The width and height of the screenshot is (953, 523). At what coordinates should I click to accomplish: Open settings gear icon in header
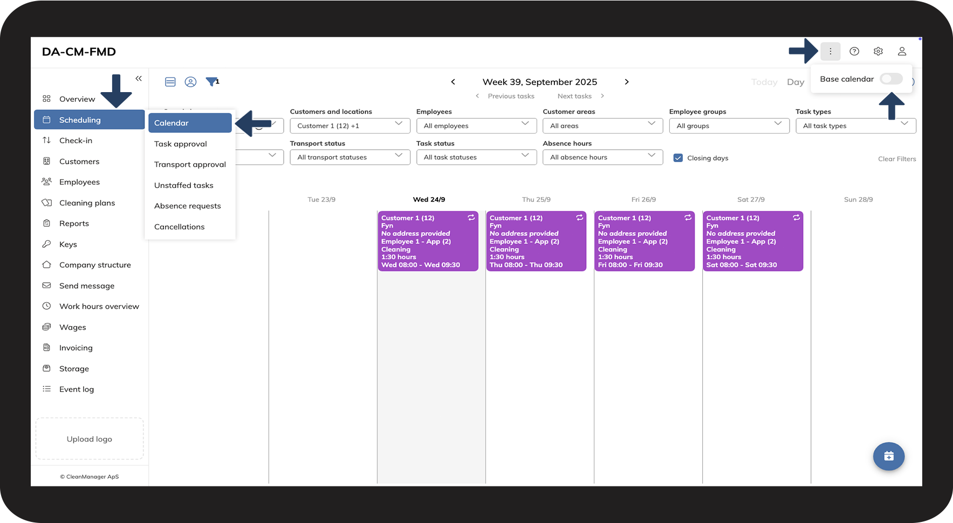click(x=878, y=52)
